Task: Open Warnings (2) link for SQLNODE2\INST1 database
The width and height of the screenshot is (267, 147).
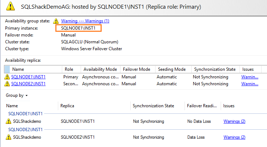Action: point(234,137)
